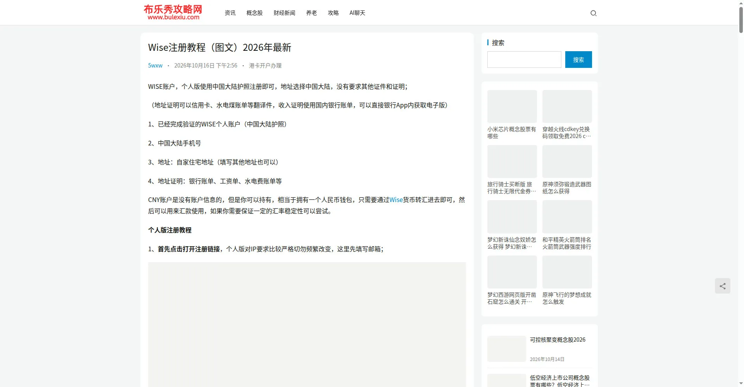
Task: Open article 原神须弥锻造武器图纸怎么获得
Action: pyautogui.click(x=566, y=188)
